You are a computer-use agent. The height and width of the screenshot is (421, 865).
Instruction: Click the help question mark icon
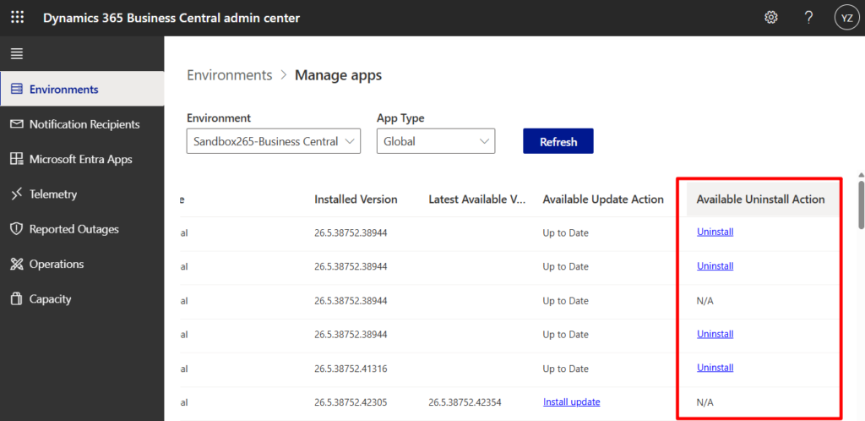tap(808, 18)
